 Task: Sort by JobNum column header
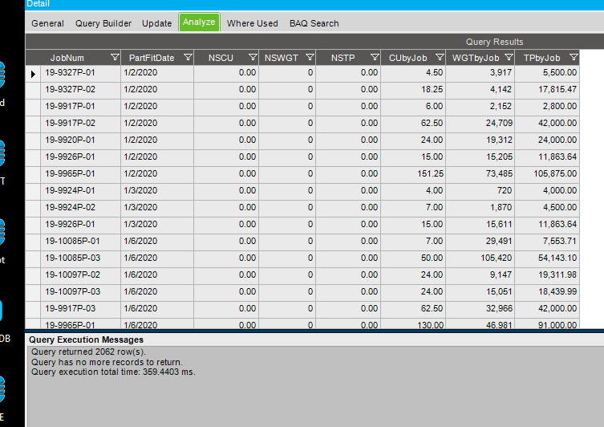pos(67,58)
